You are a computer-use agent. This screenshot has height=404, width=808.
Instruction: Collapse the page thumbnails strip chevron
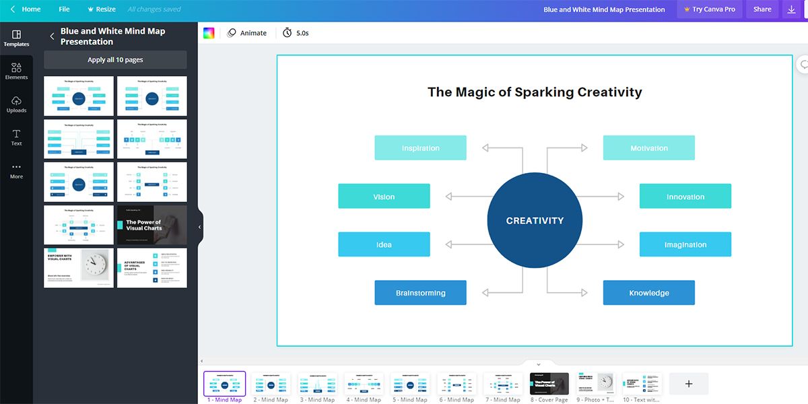pos(538,364)
